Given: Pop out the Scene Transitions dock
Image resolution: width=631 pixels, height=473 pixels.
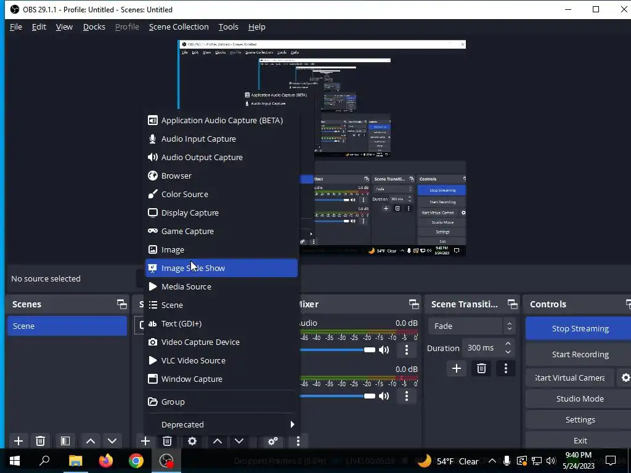Looking at the screenshot, I should (512, 304).
